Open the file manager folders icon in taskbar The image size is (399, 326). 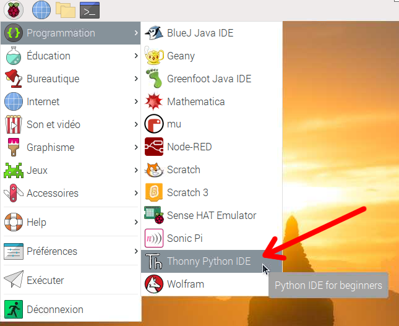click(66, 10)
